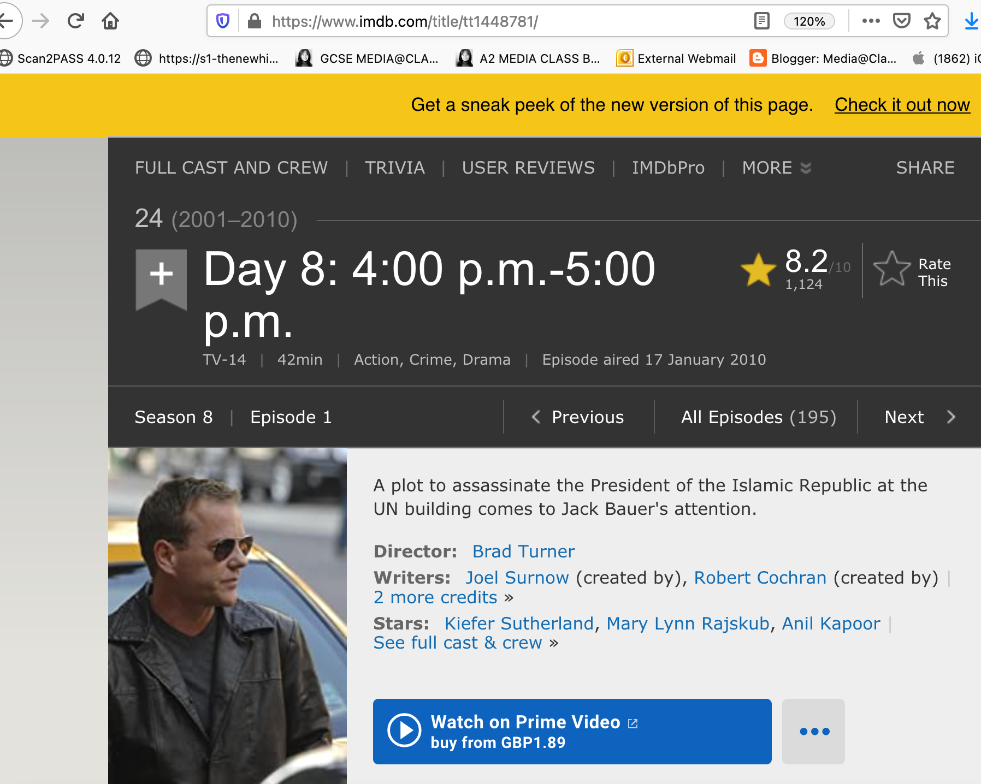
Task: Toggle reader view icon in address bar
Action: (x=761, y=21)
